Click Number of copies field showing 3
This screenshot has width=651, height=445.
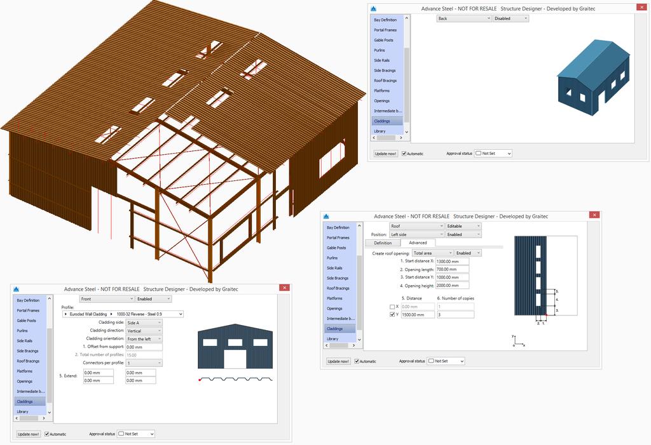coord(455,315)
